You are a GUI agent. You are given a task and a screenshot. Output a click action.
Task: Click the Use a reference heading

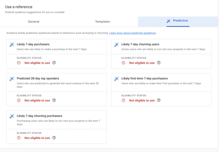(19, 7)
